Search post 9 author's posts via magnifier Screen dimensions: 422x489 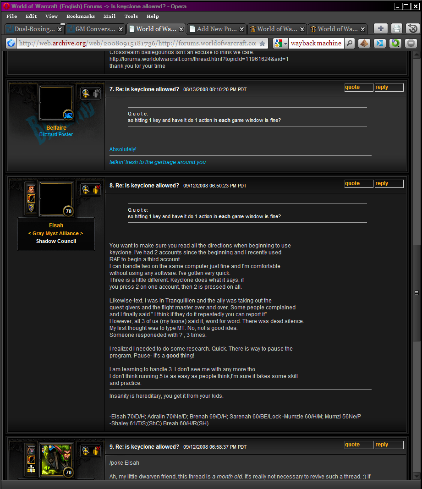86,451
